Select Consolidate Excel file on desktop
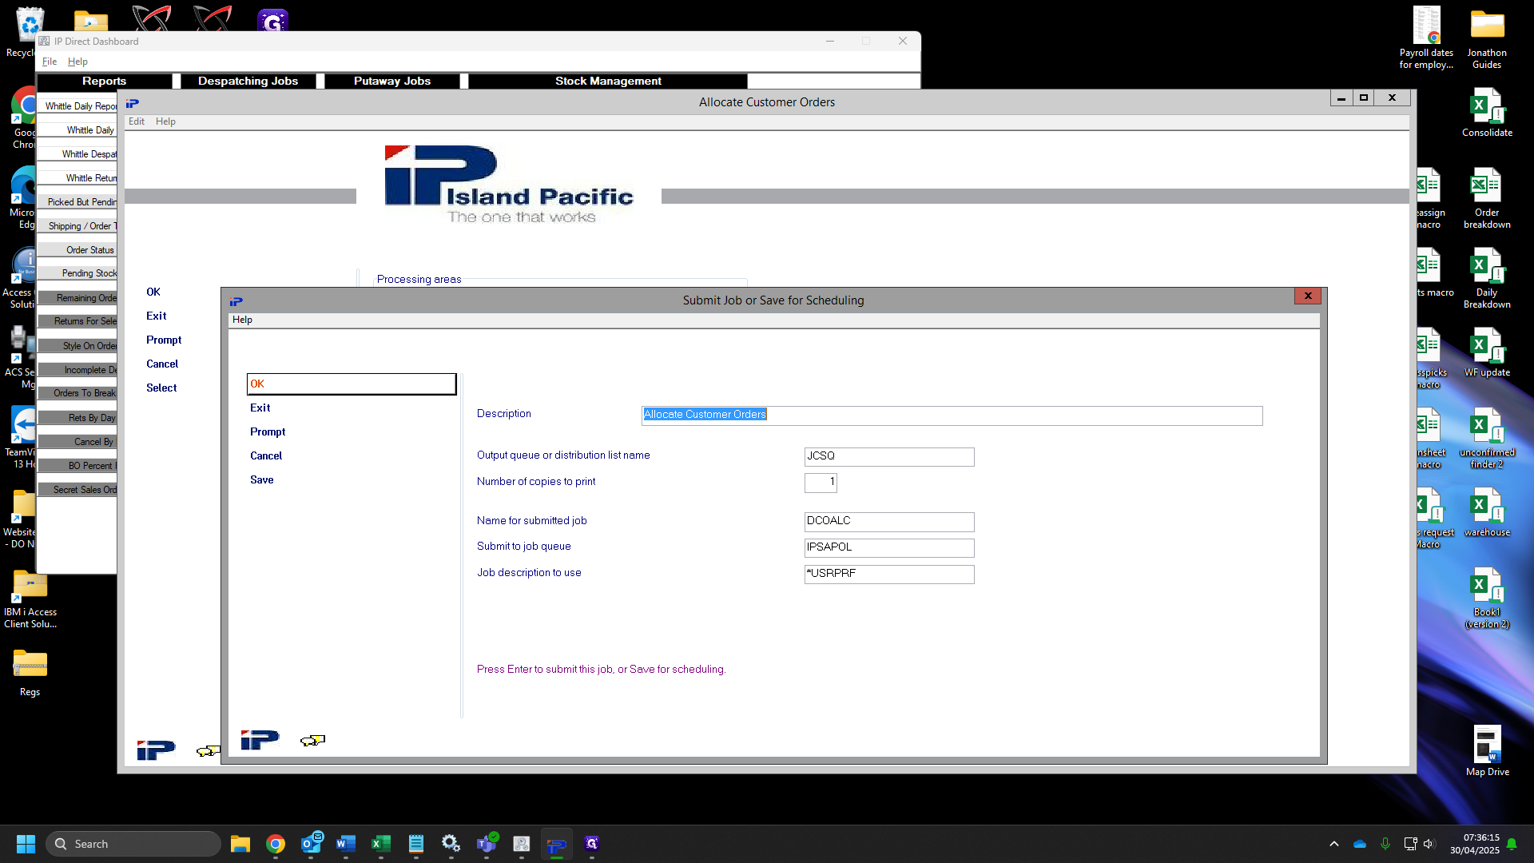Image resolution: width=1534 pixels, height=863 pixels. click(1487, 112)
